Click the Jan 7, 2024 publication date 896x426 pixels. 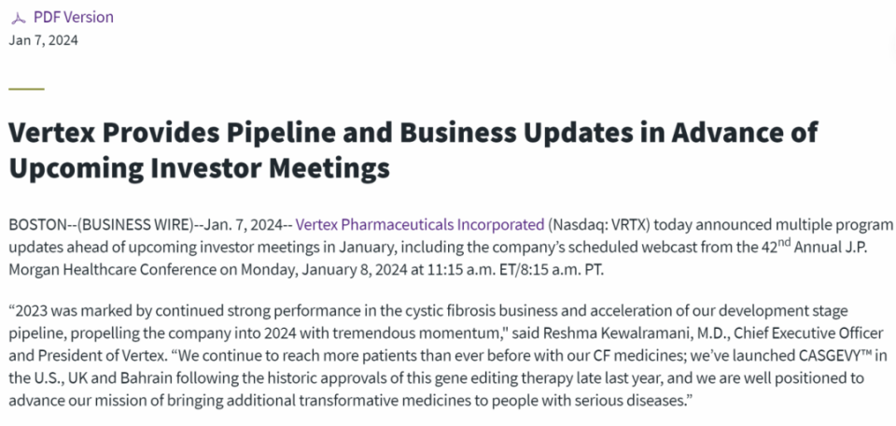(x=43, y=40)
